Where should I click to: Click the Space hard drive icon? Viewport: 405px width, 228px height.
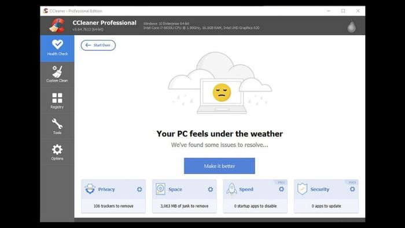(x=160, y=189)
